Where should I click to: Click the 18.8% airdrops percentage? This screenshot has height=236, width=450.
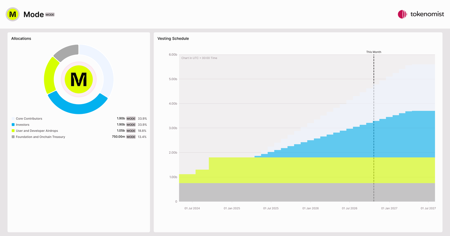tap(142, 131)
